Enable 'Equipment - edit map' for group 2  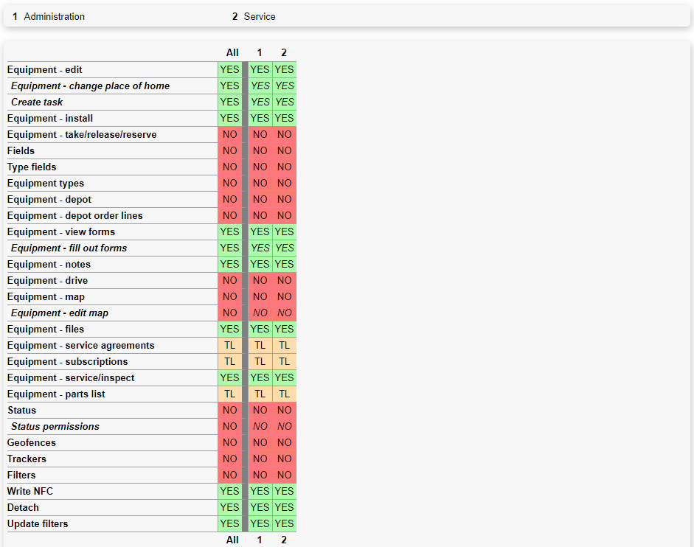284,313
